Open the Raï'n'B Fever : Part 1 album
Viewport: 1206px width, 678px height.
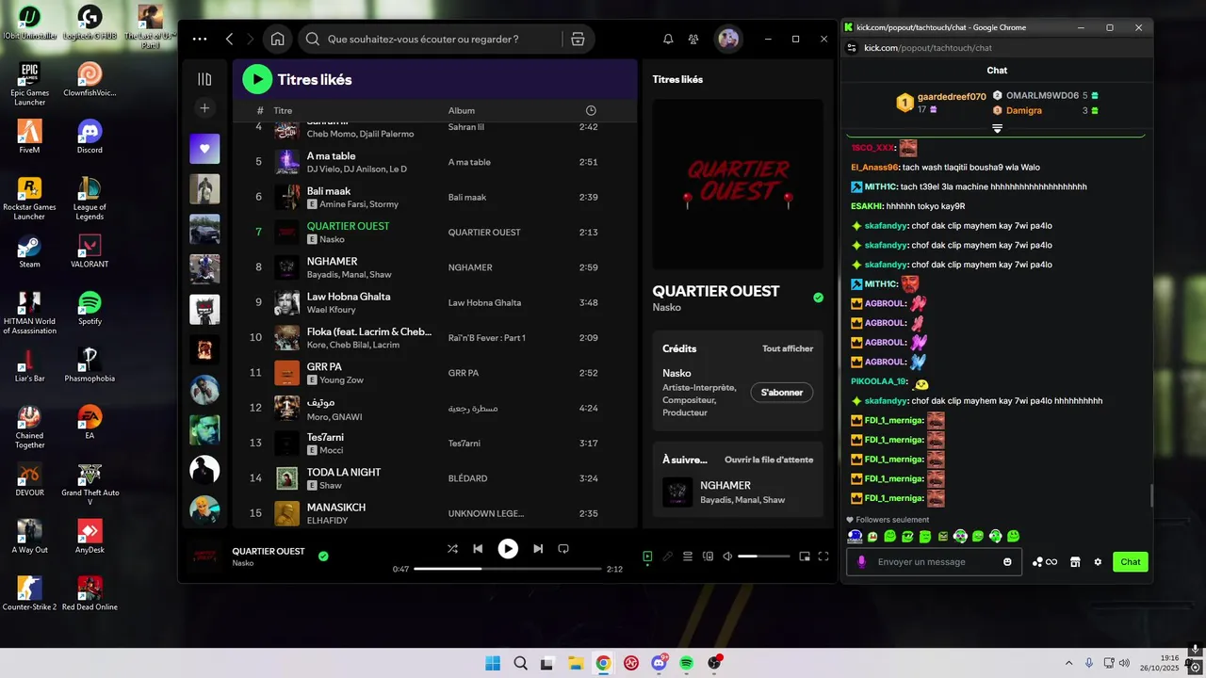click(486, 338)
